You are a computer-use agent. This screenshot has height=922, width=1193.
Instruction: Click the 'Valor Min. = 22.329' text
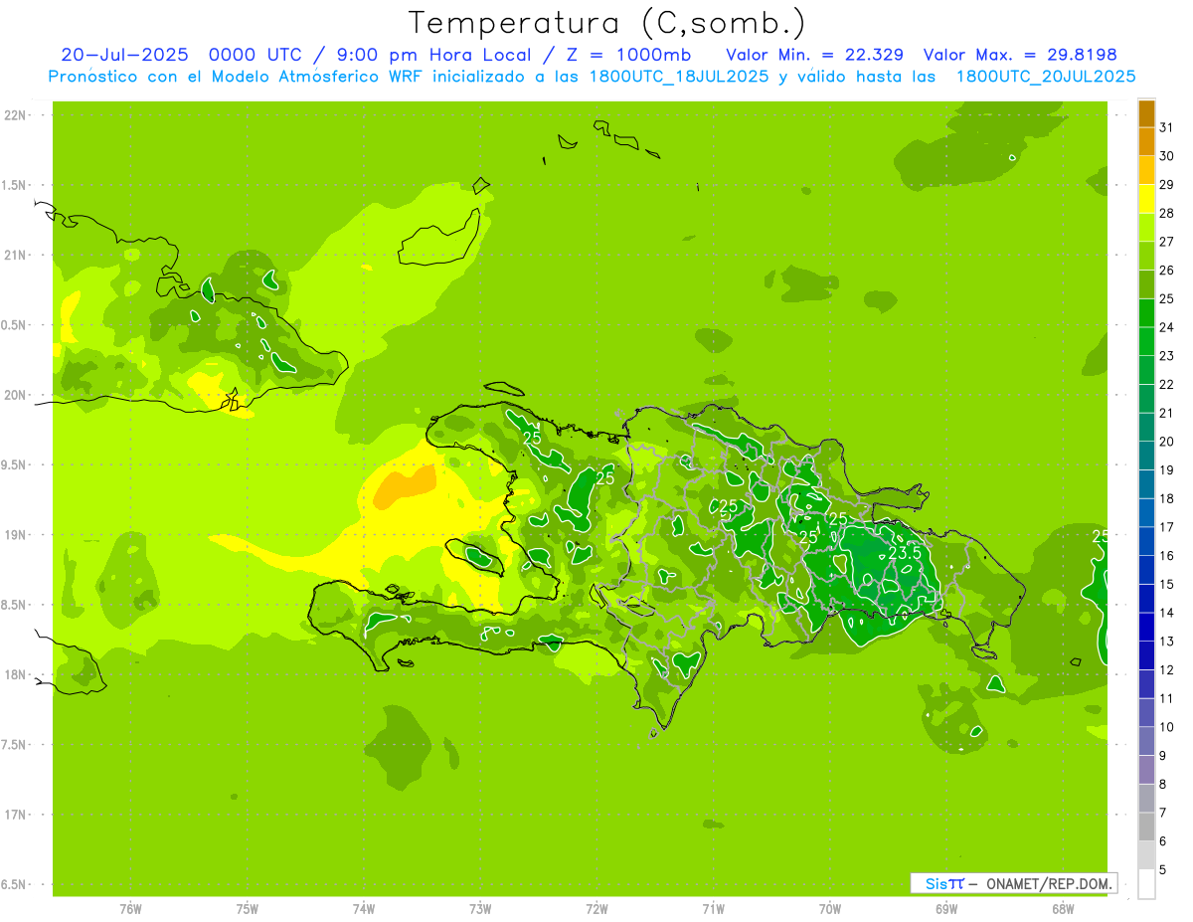click(x=815, y=54)
